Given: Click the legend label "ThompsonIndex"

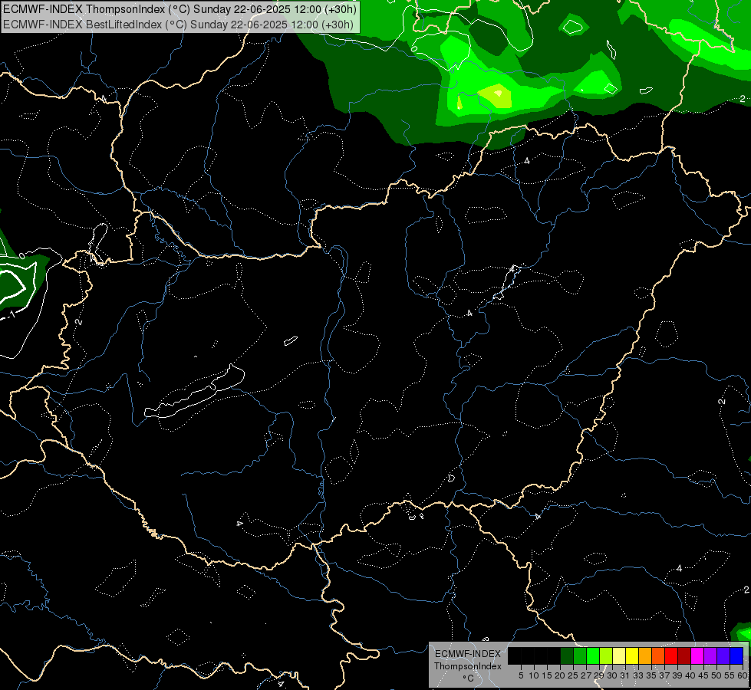Looking at the screenshot, I should [x=468, y=666].
